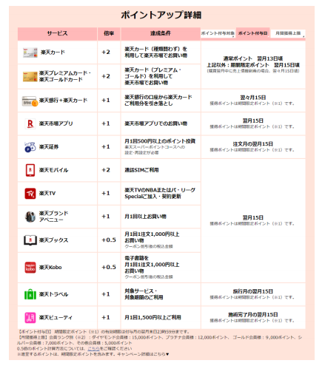Click the 楽天カード credit card icon

(x=30, y=52)
